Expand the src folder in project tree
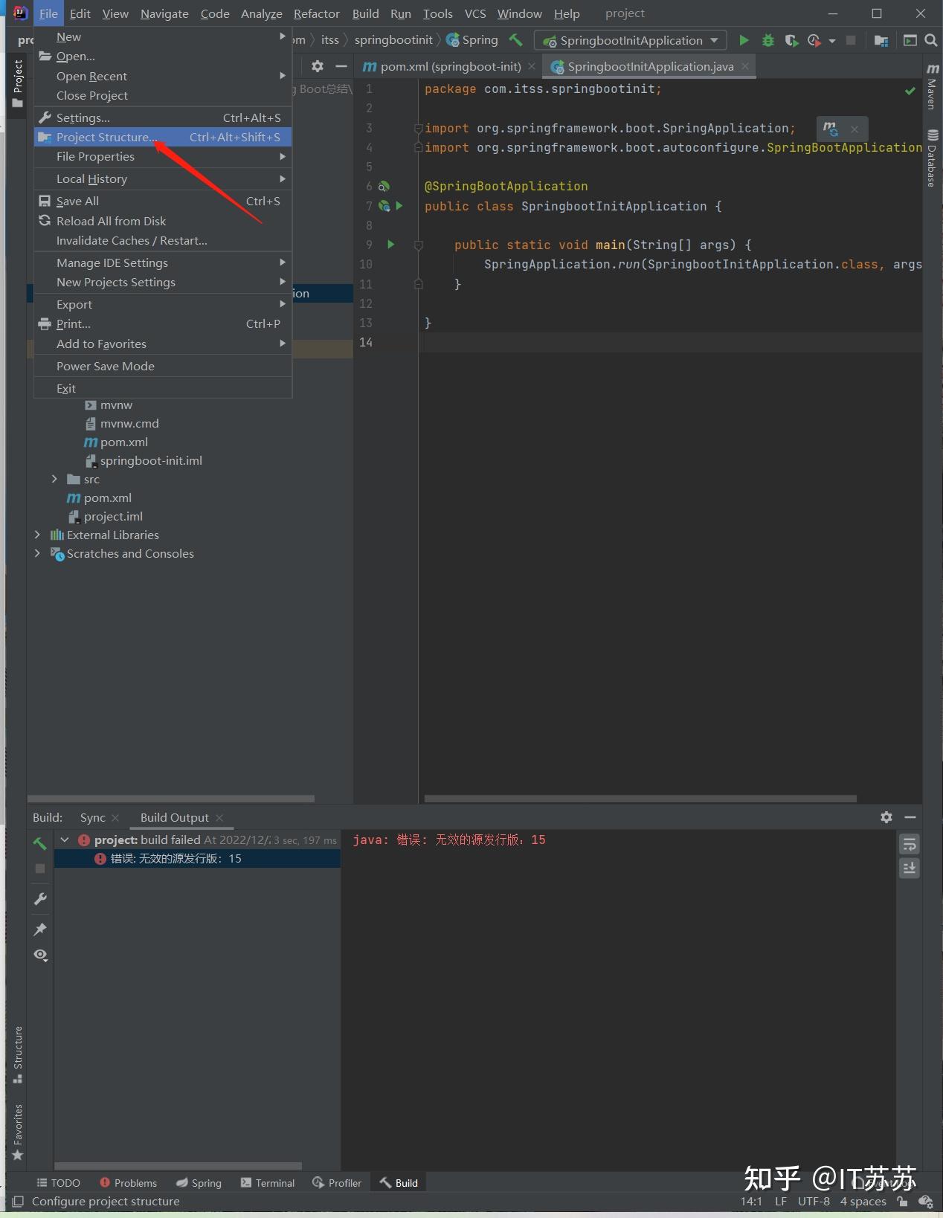Viewport: 943px width, 1218px height. (x=54, y=480)
